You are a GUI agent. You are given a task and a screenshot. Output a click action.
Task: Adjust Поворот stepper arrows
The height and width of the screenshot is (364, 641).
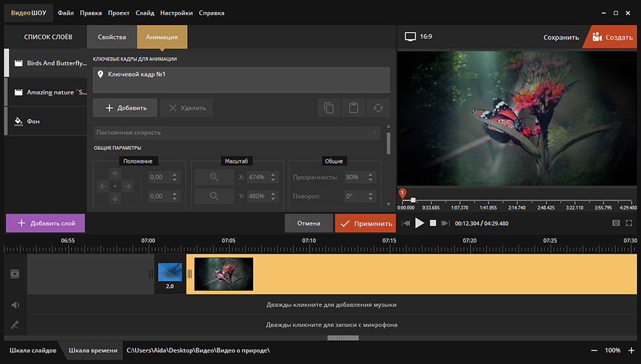pyautogui.click(x=370, y=196)
